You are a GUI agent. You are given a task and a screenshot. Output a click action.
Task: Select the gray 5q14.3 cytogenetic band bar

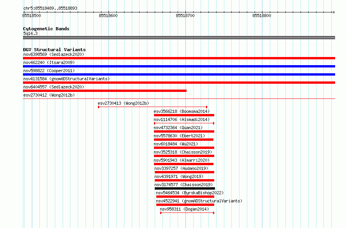pyautogui.click(x=179, y=38)
